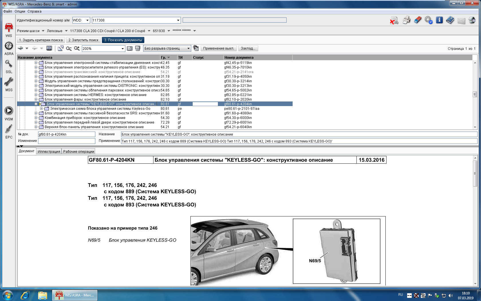481x301 pixels.
Task: Click the blue info icon
Action: click(x=439, y=20)
